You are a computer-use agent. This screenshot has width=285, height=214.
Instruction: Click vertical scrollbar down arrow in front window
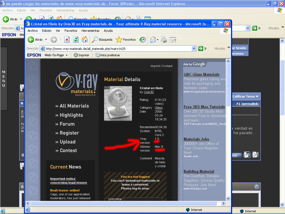[x=228, y=198]
